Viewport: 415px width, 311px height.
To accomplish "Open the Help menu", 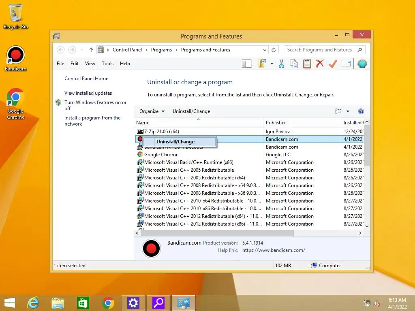I will (x=125, y=64).
